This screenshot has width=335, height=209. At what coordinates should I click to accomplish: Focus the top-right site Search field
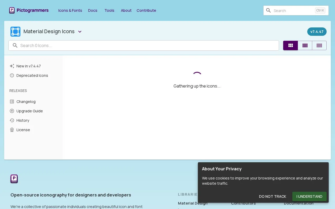point(296,10)
